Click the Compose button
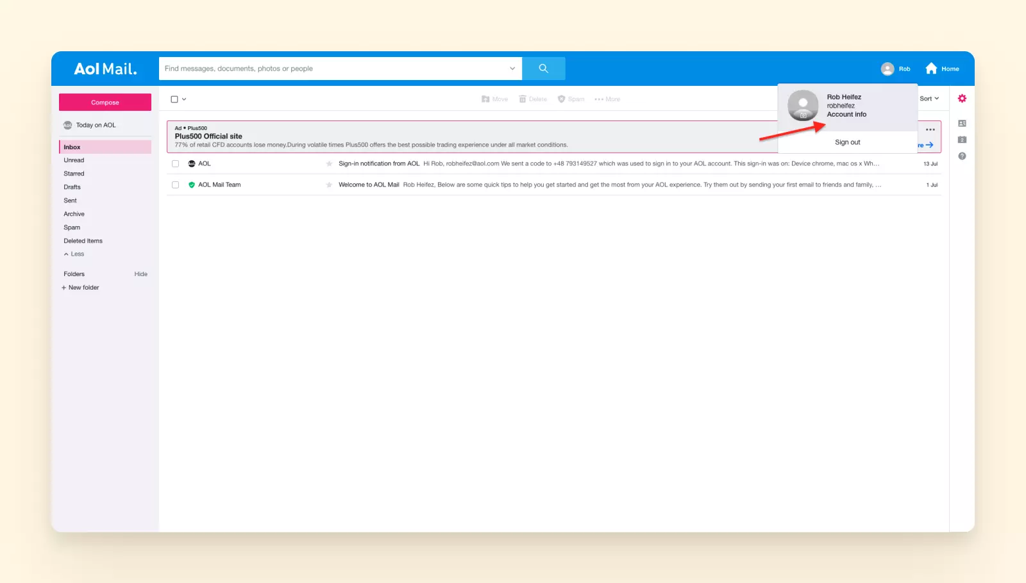The height and width of the screenshot is (583, 1026). tap(105, 103)
